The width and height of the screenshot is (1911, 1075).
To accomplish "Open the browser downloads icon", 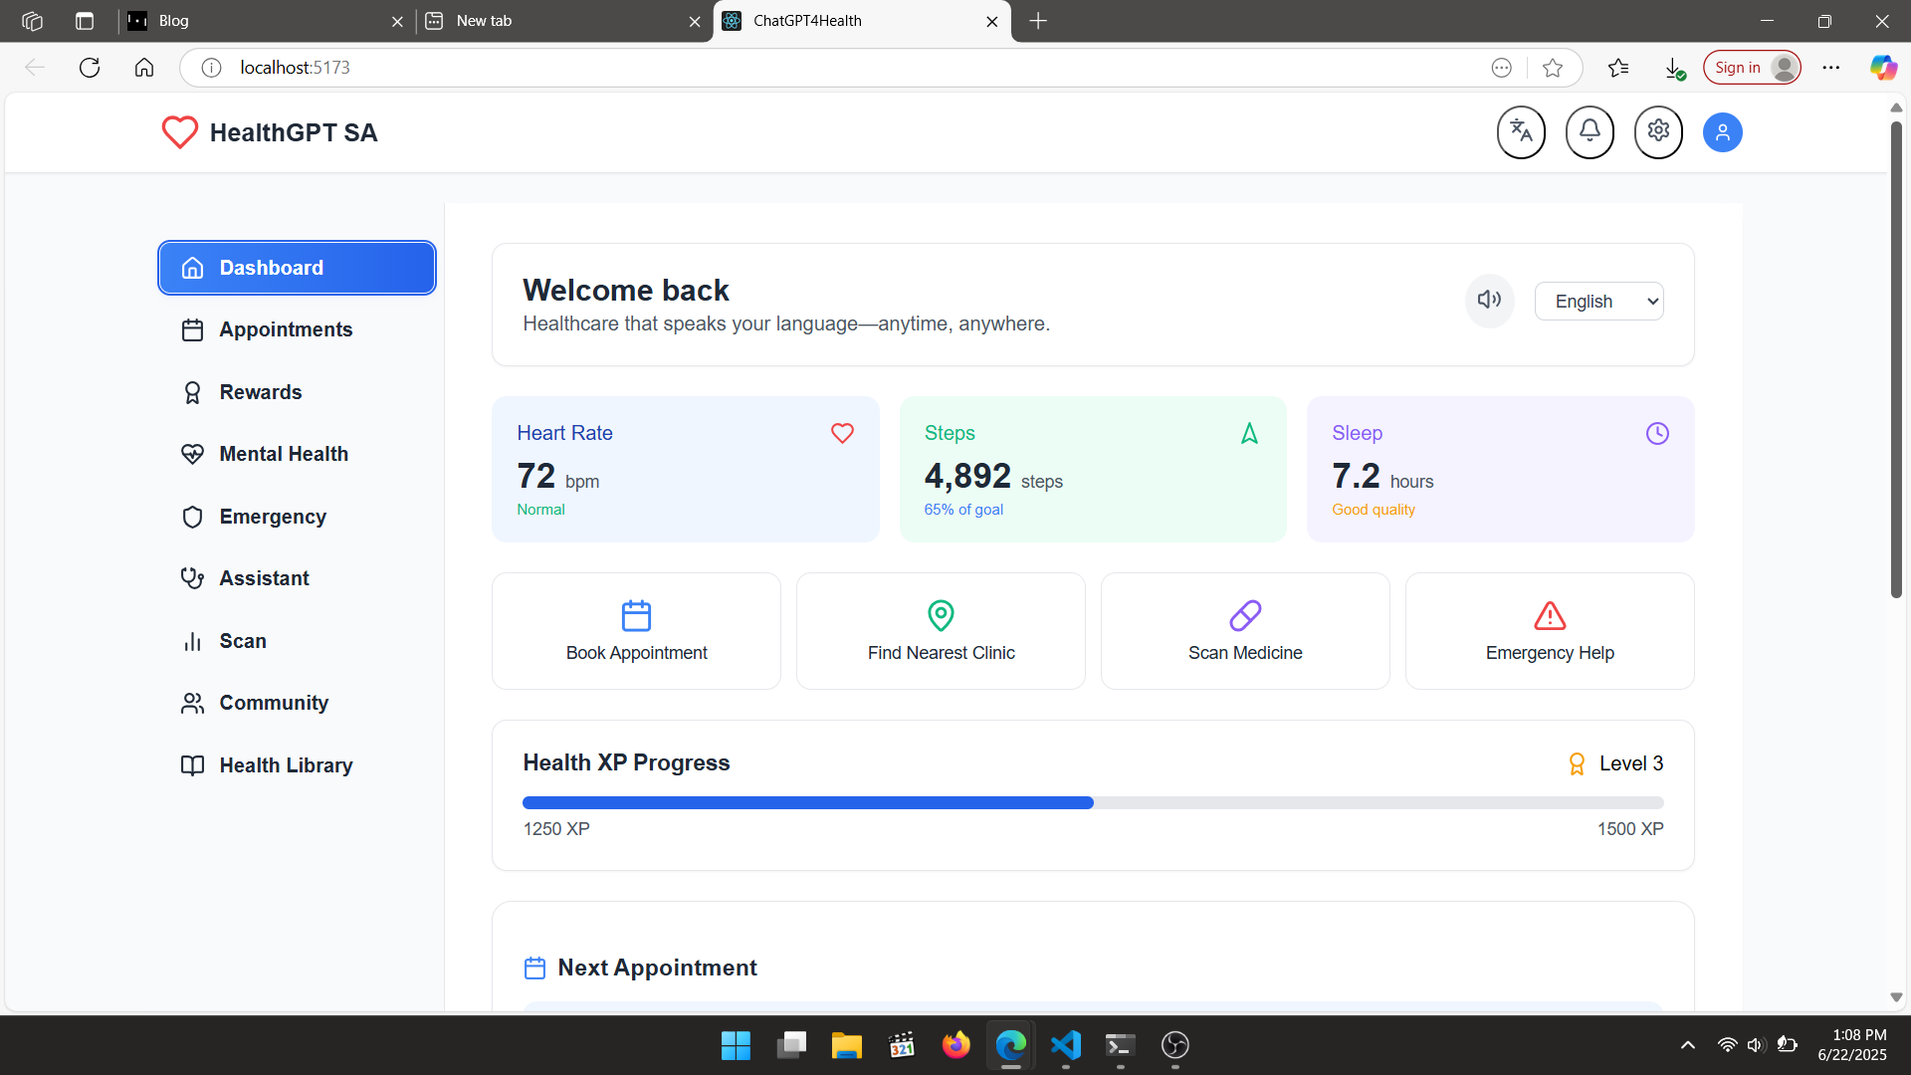I will pos(1674,68).
